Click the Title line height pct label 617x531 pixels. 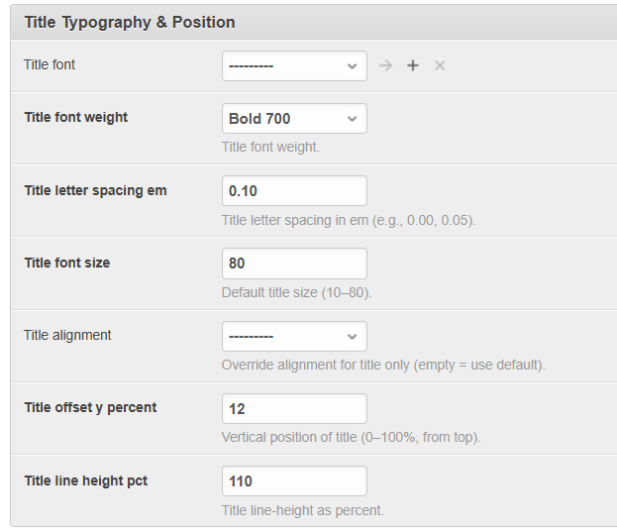[x=86, y=480]
